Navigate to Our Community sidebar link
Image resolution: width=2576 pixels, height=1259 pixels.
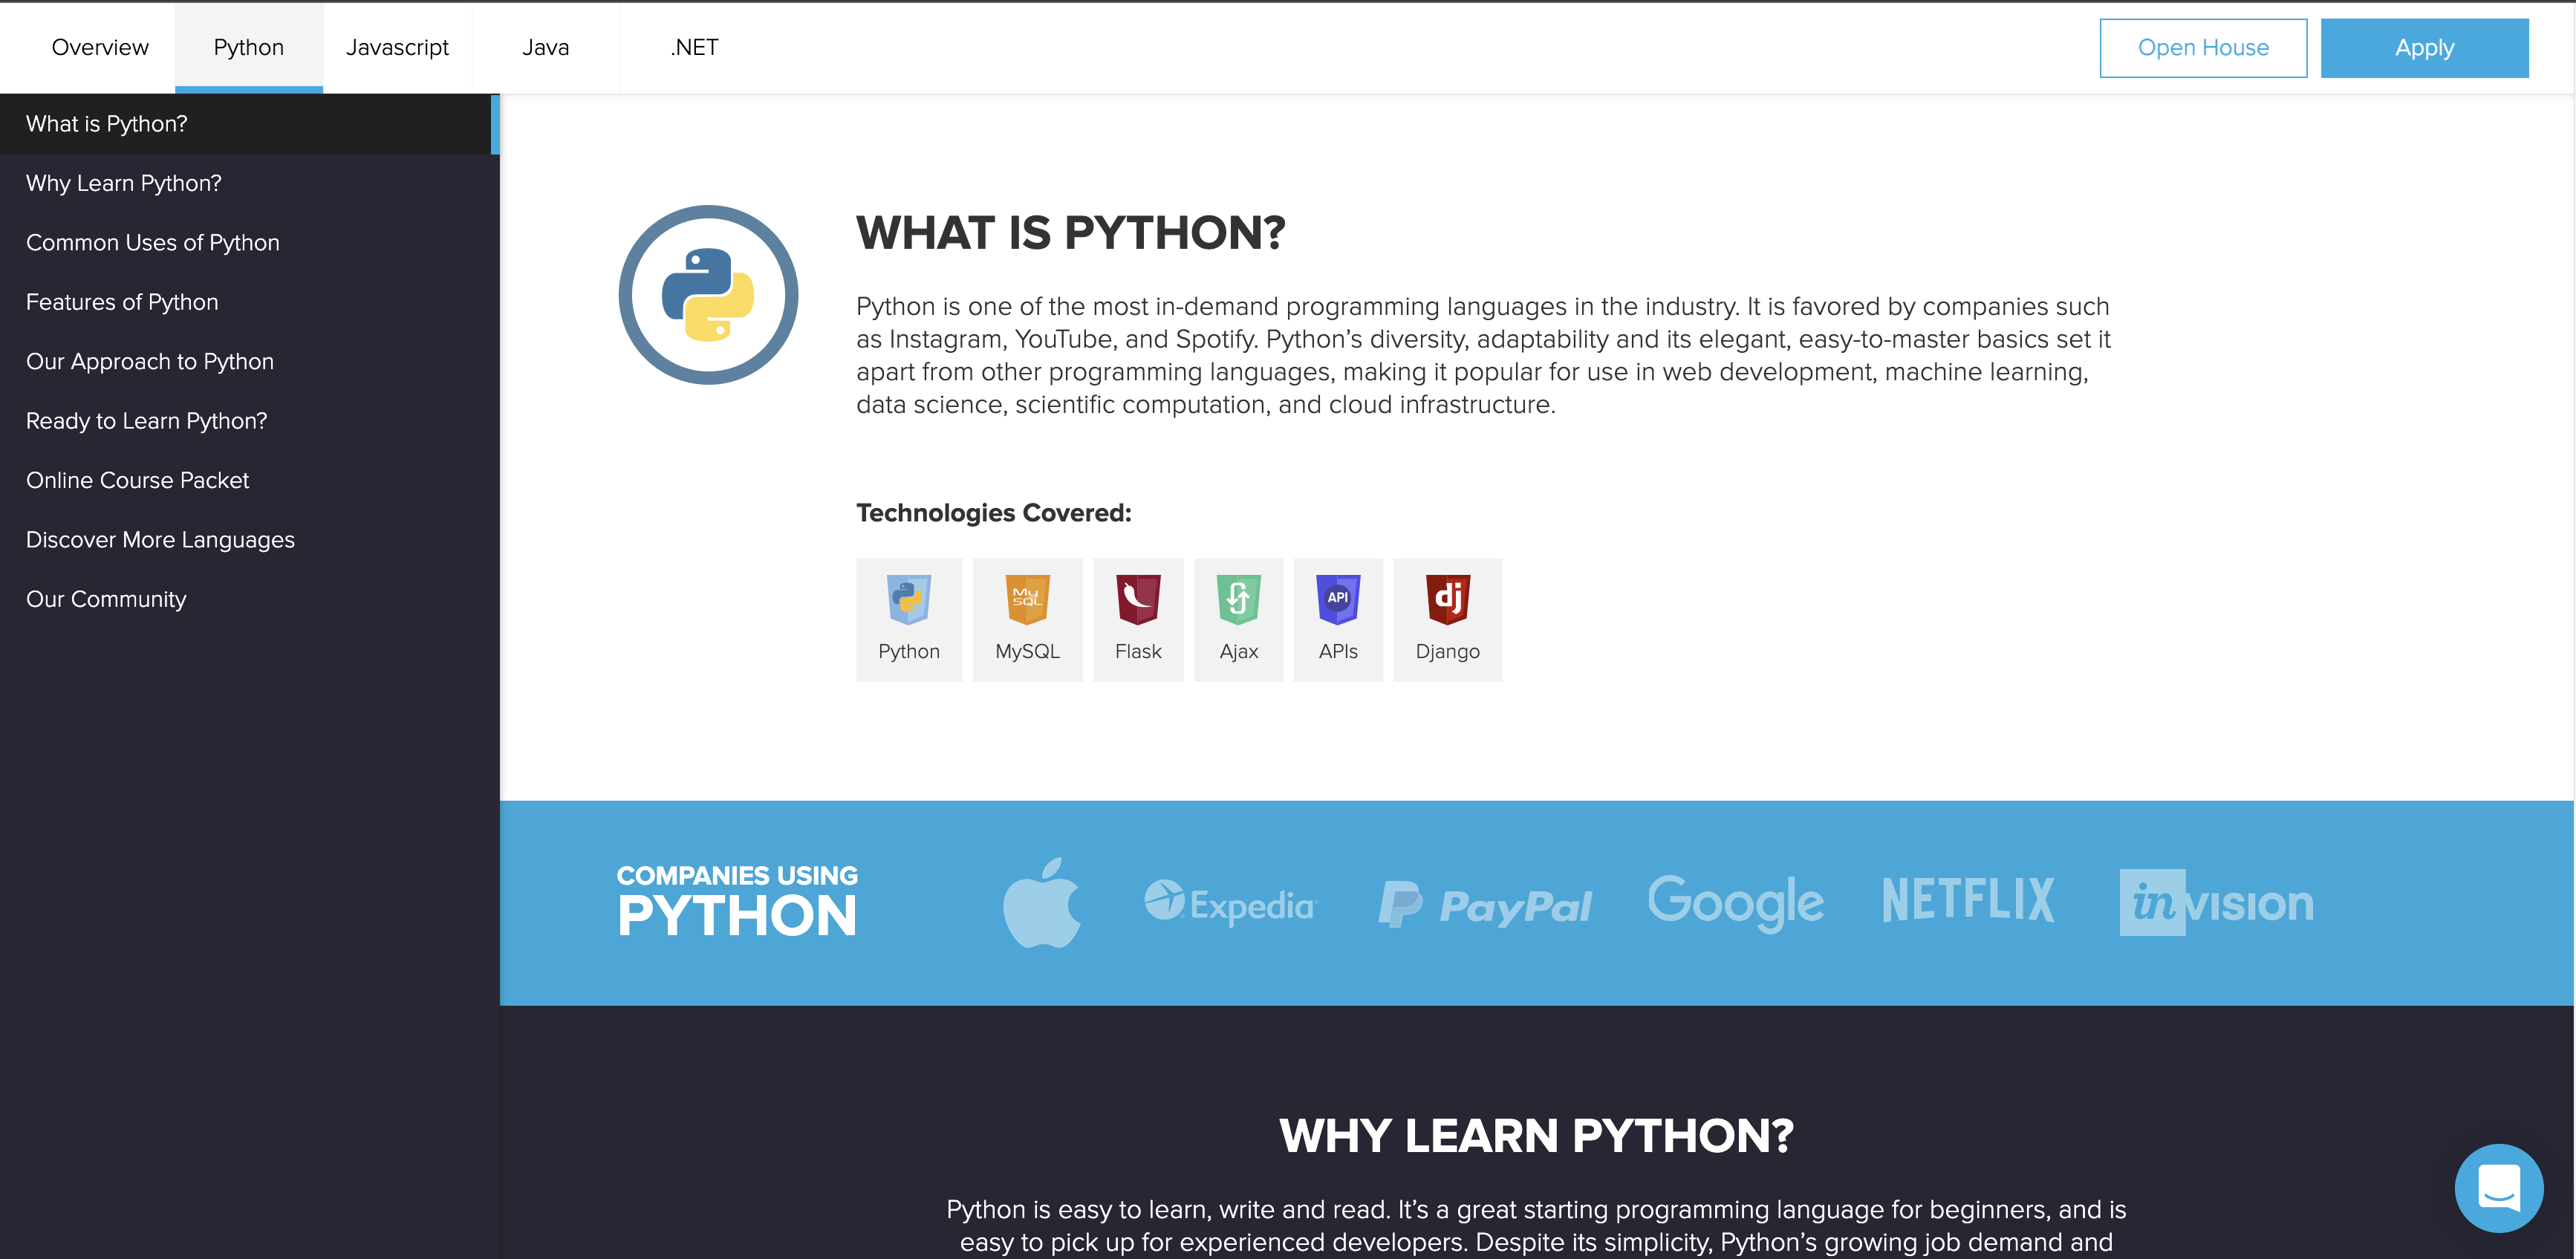(106, 599)
